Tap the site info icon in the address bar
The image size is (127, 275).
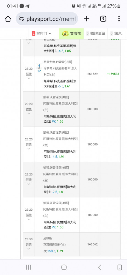[x=21, y=19]
